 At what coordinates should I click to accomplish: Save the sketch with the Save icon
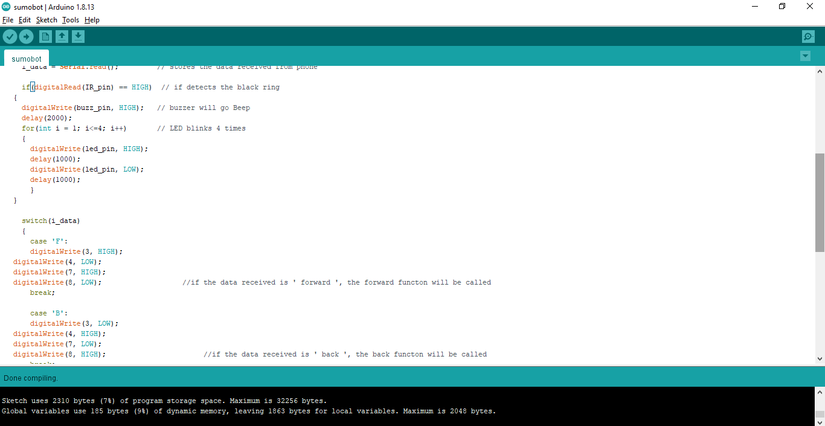[78, 36]
